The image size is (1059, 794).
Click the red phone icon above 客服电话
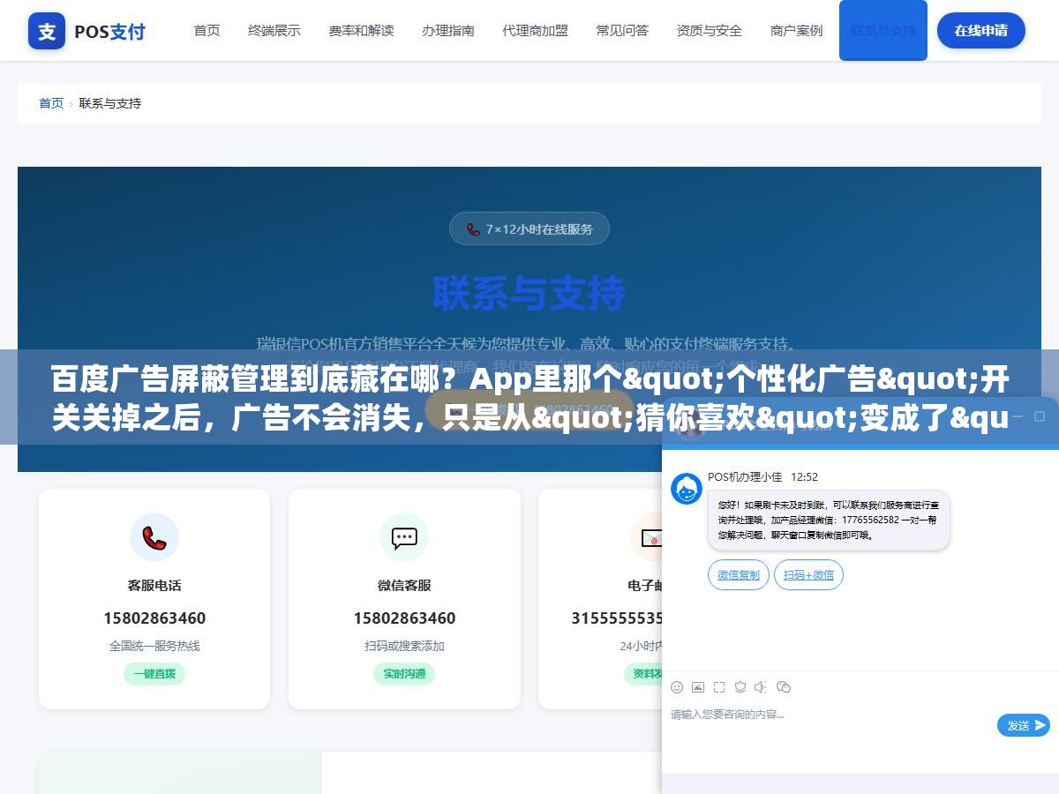pyautogui.click(x=154, y=537)
